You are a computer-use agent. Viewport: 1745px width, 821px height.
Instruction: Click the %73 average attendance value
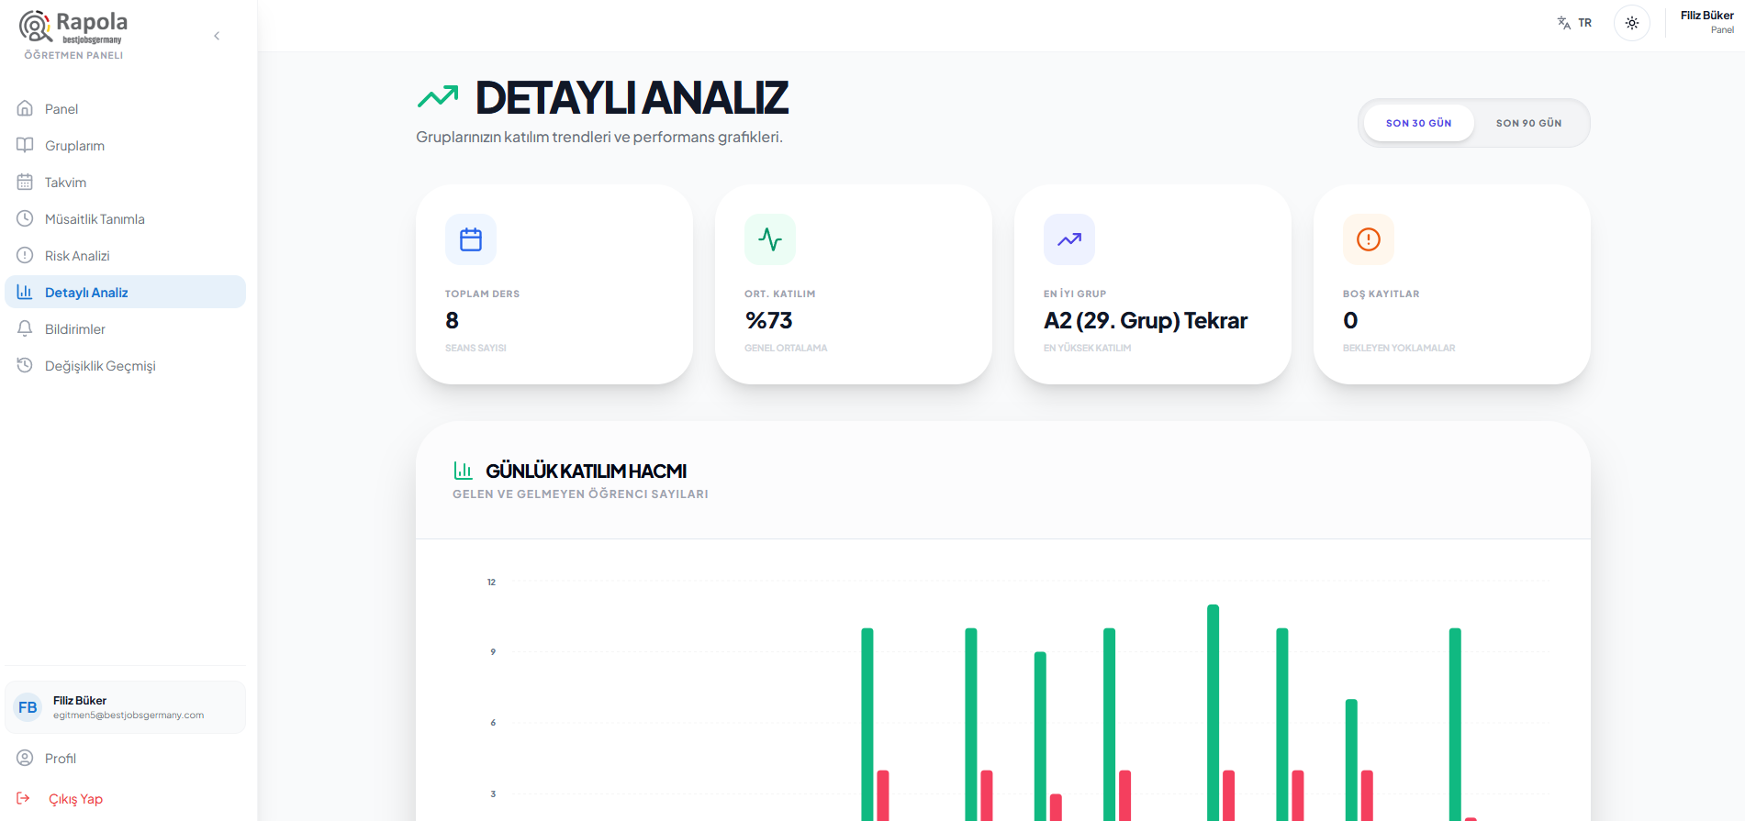[x=769, y=320]
